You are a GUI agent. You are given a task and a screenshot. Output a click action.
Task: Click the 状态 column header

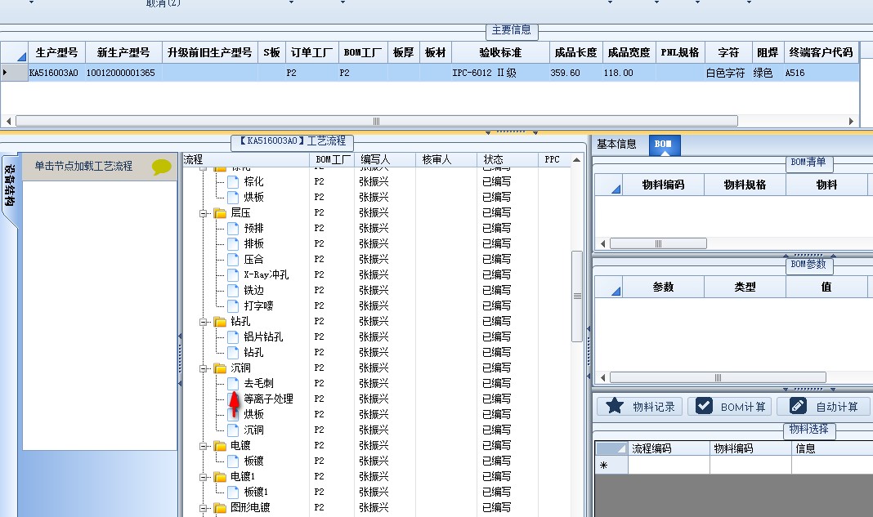508,160
